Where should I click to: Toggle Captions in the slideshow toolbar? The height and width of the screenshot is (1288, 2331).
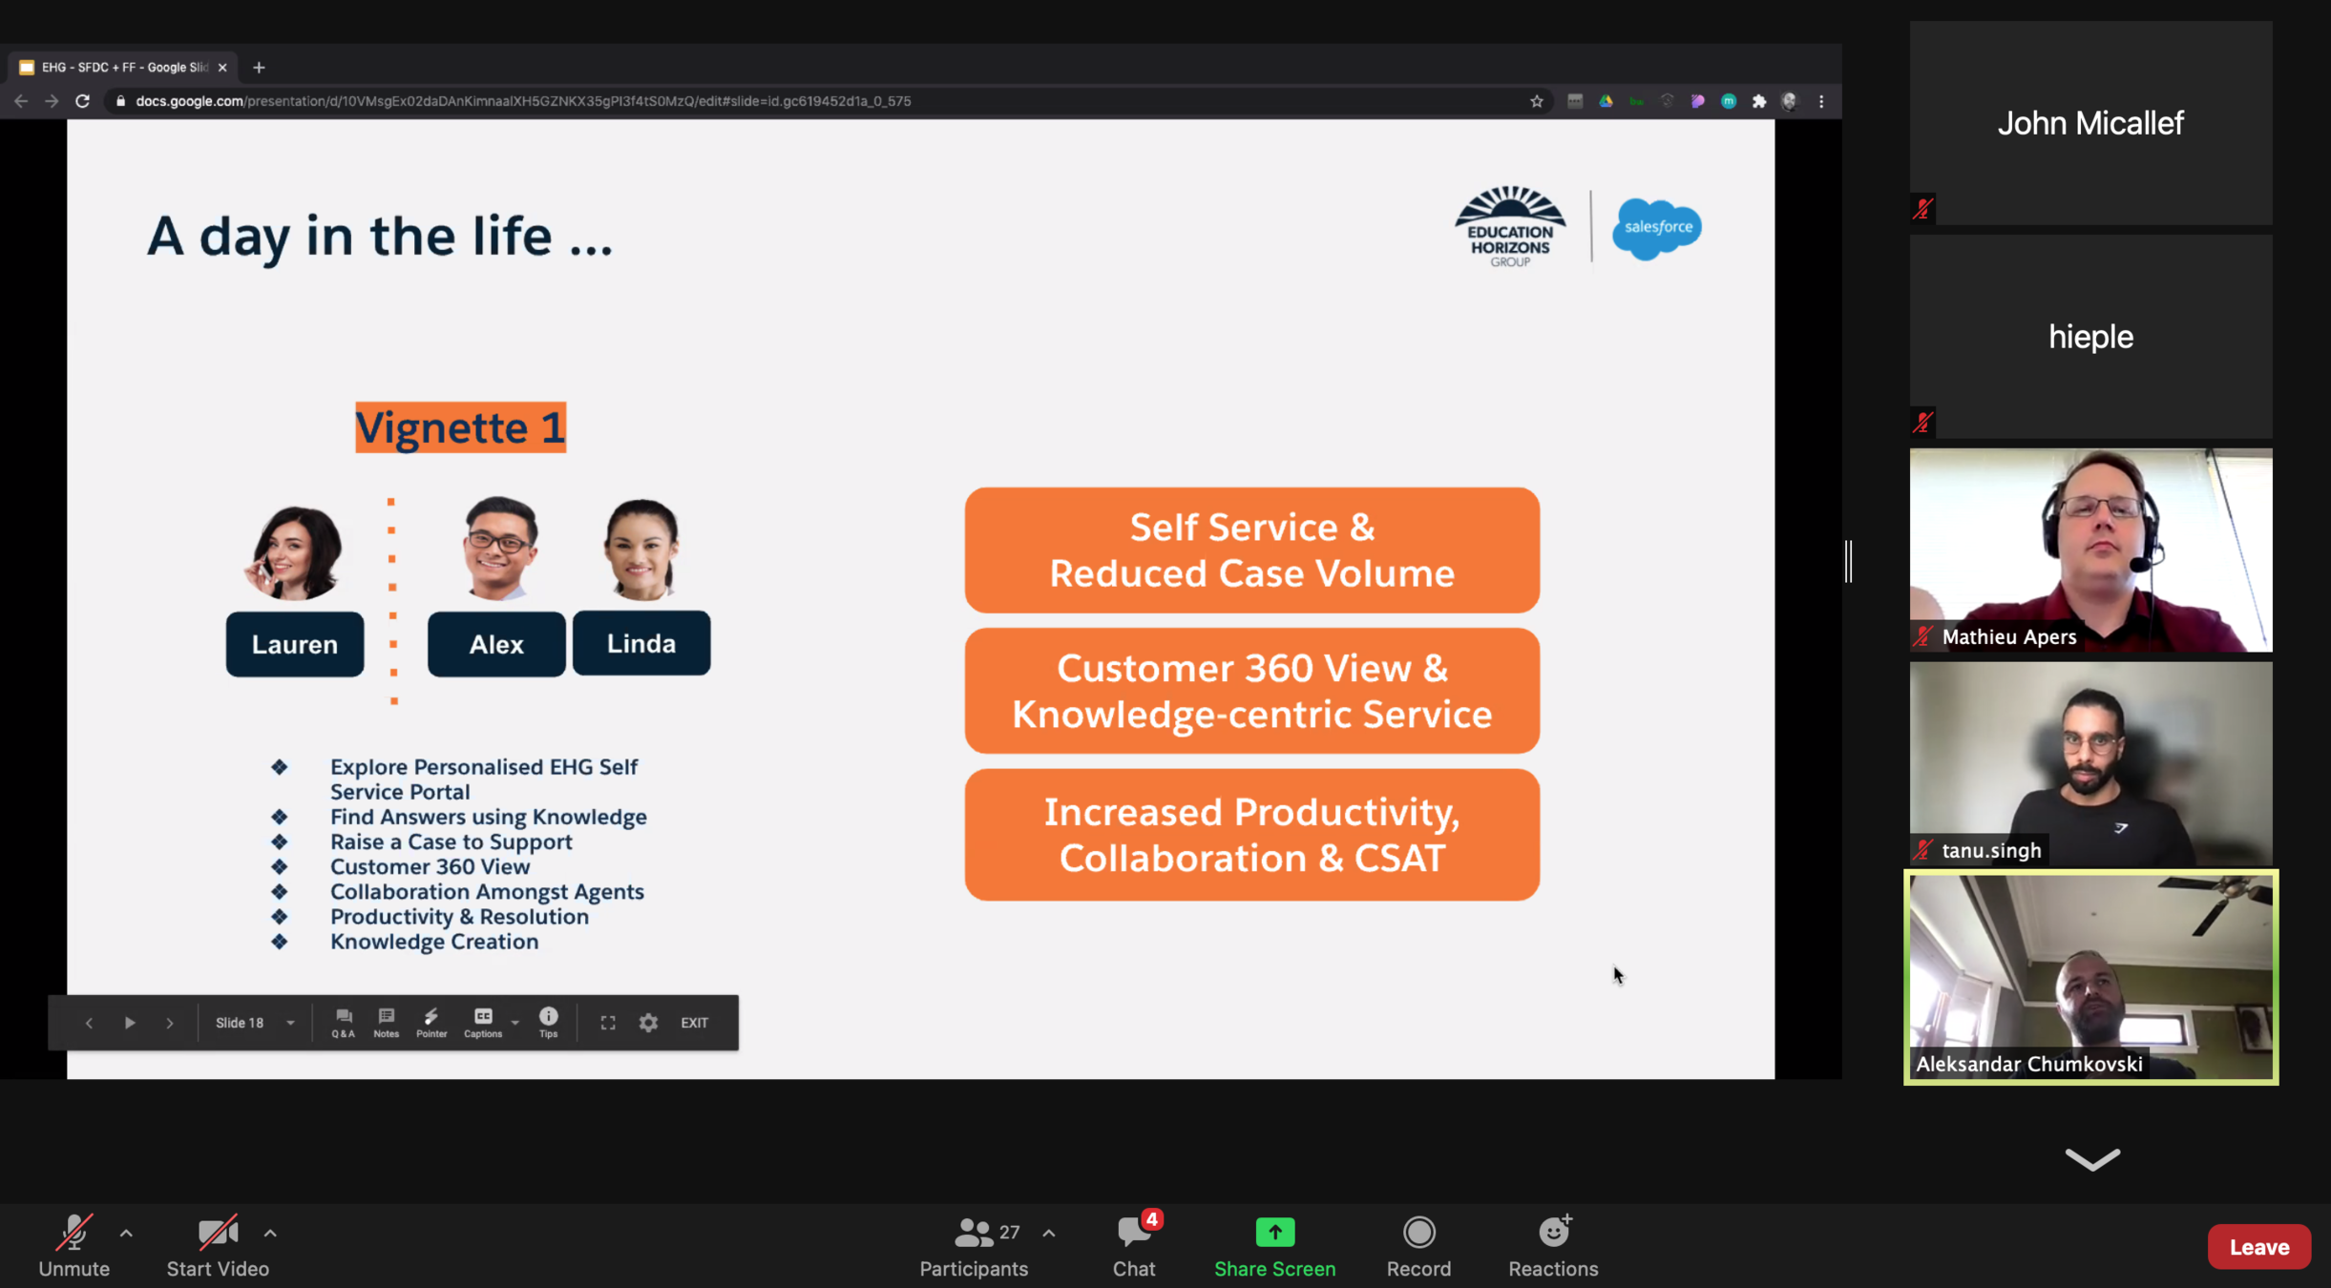[x=483, y=1022]
